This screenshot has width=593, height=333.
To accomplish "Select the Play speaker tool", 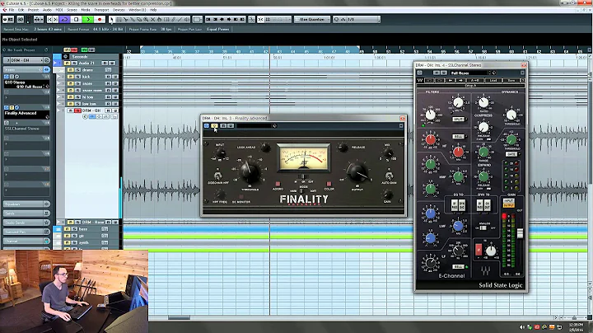I will coord(187,19).
